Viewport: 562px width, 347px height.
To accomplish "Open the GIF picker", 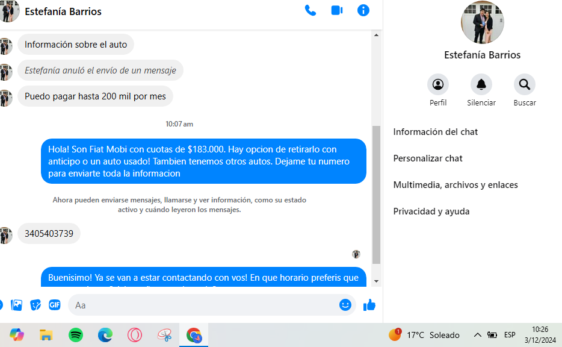I will tap(55, 305).
